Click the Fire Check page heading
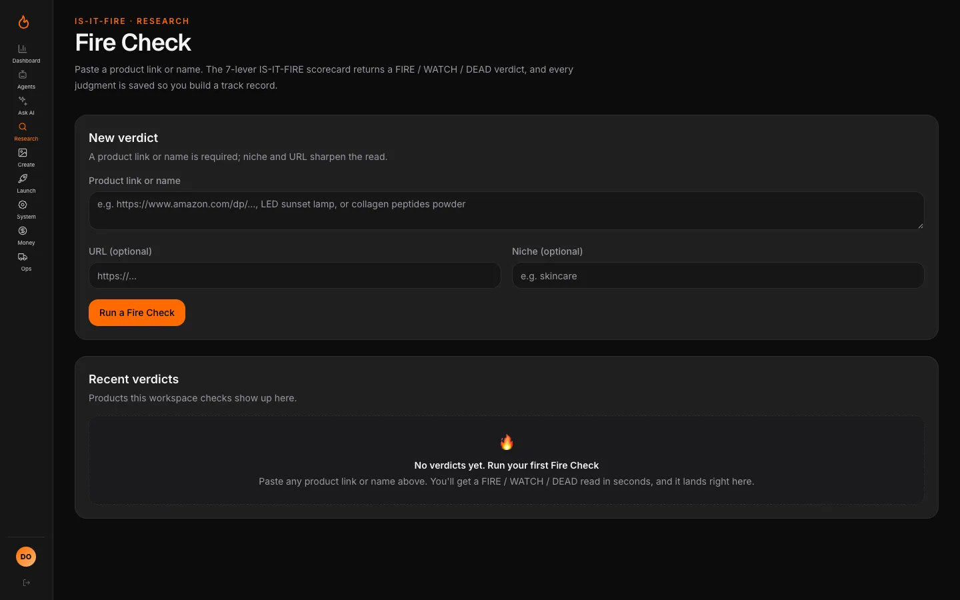Screen dimensions: 960x600 point(133,43)
